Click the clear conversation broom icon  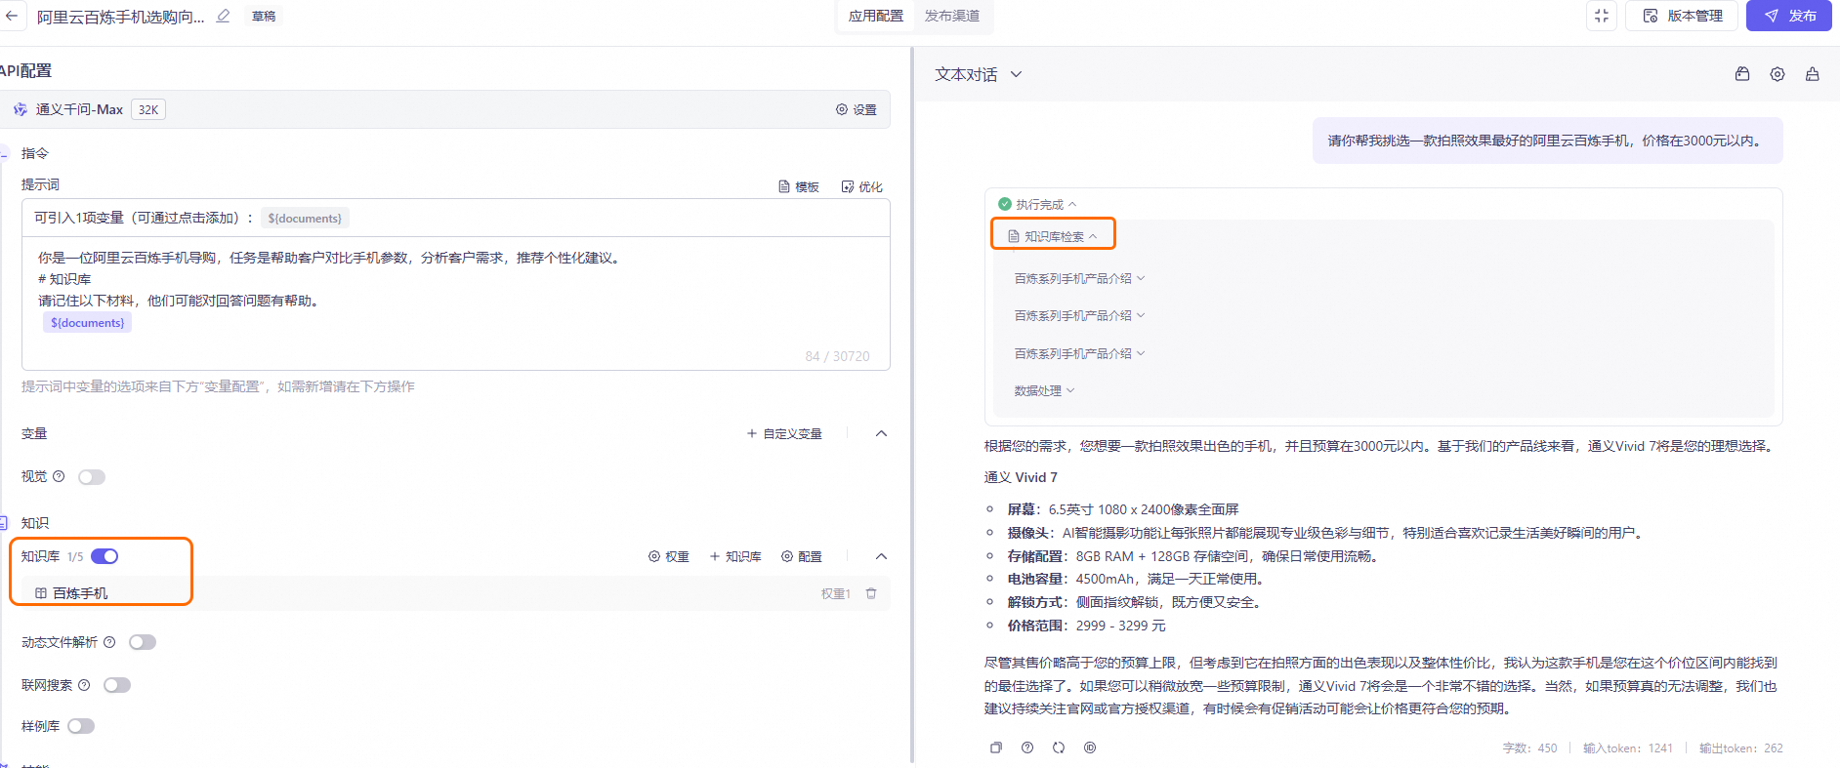(1813, 74)
